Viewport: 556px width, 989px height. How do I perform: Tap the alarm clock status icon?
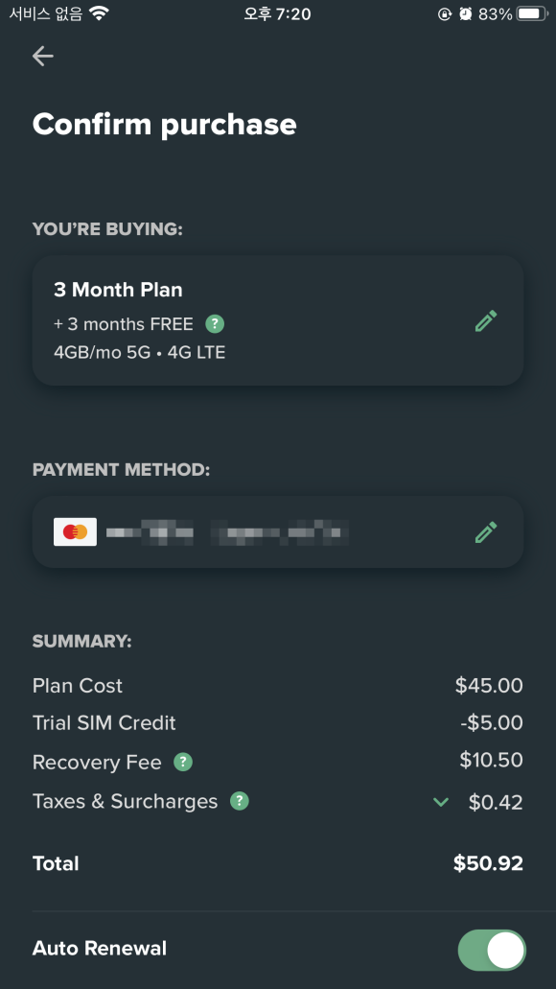(465, 13)
